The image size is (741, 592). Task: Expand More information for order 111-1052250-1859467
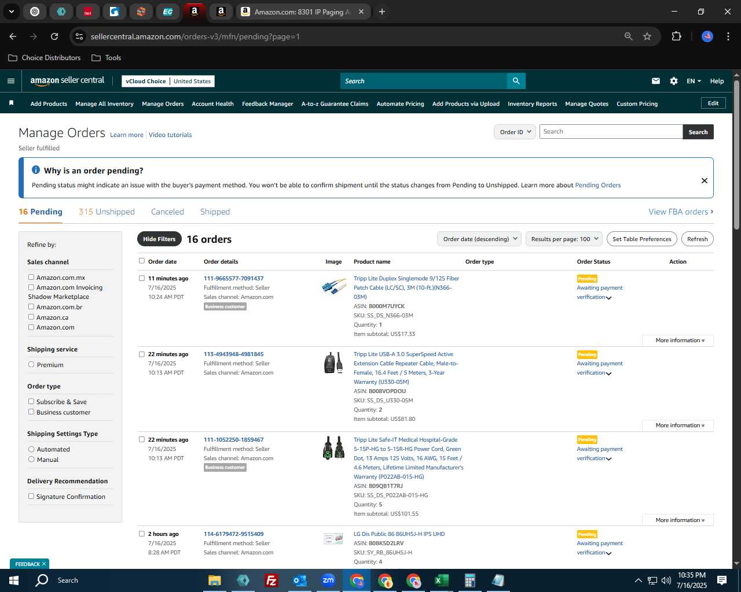(678, 520)
